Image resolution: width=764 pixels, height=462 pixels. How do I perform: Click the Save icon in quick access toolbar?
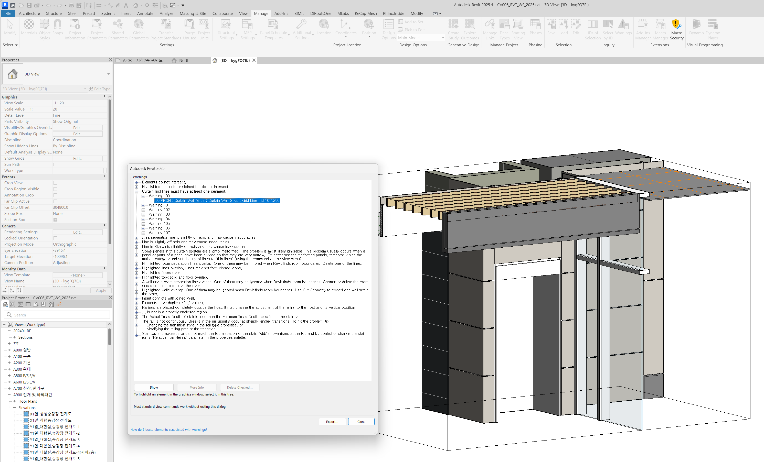click(29, 5)
